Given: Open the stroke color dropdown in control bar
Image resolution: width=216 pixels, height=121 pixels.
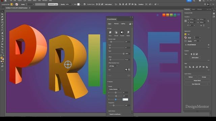Looking at the screenshot, I should [x=19, y=4].
